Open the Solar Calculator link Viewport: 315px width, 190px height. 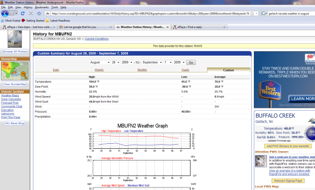(11, 99)
